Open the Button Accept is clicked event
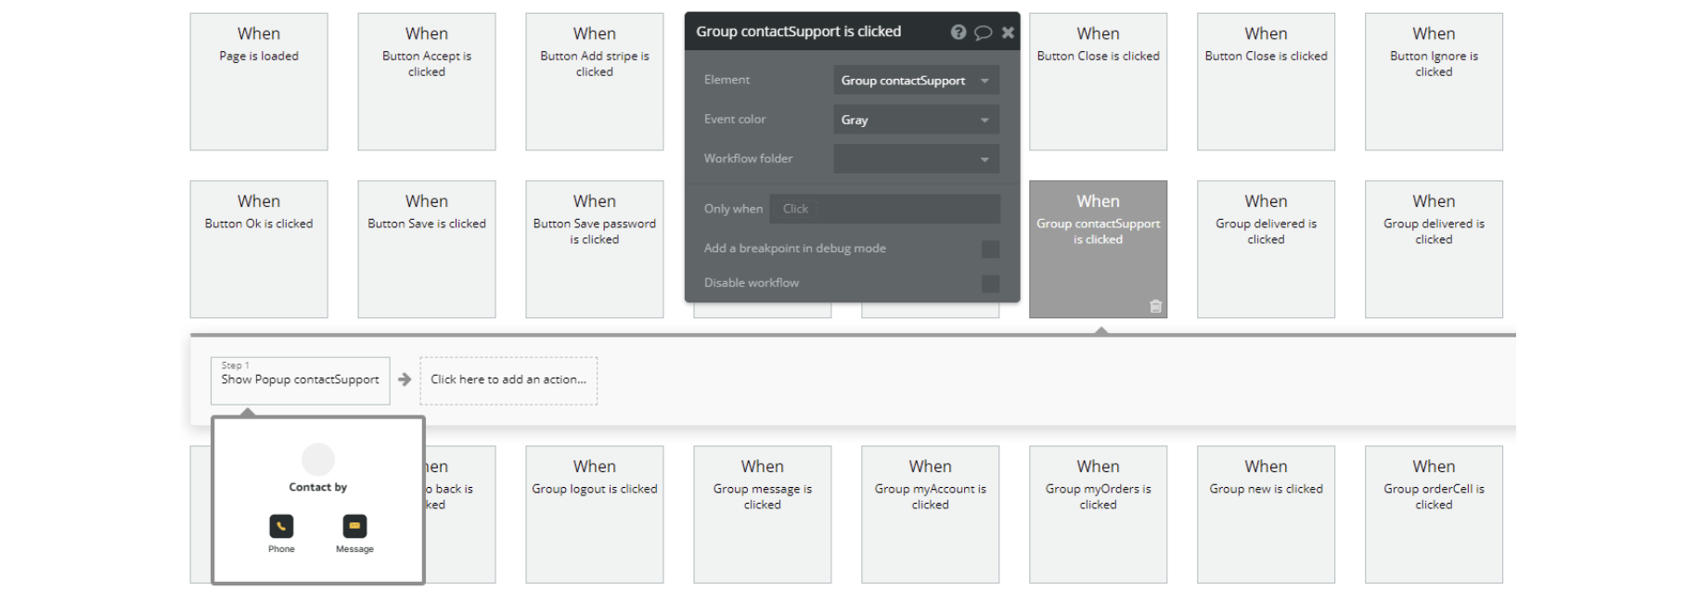Viewport: 1698px width, 603px height. tap(427, 82)
